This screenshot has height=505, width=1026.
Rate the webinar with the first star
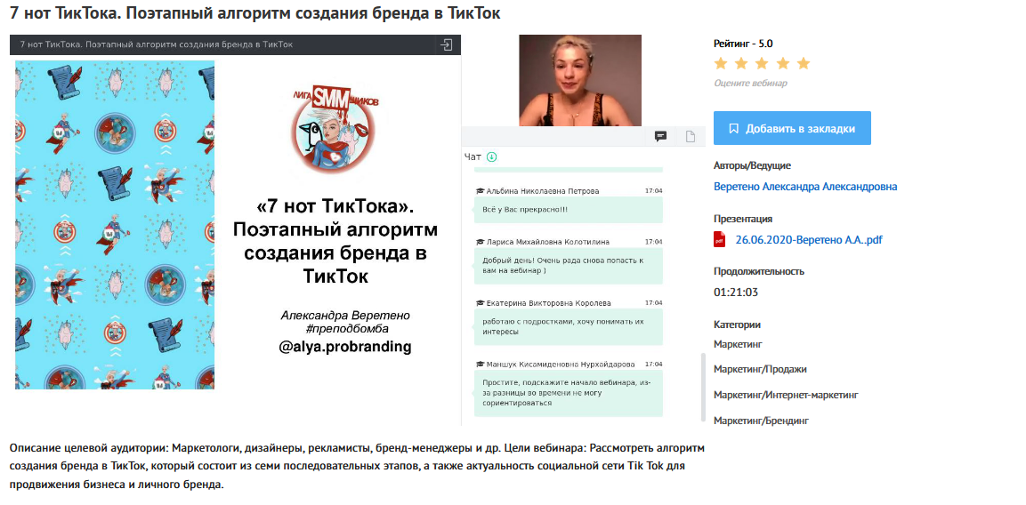[721, 63]
